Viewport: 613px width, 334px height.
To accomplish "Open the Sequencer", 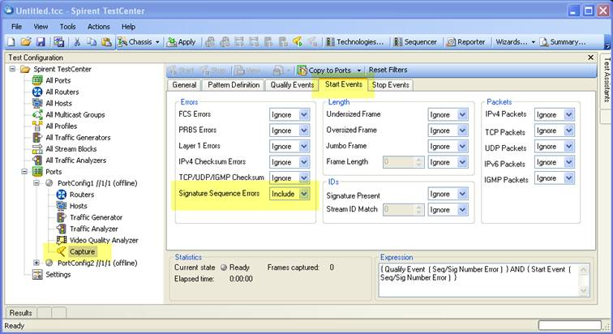I will pyautogui.click(x=415, y=42).
